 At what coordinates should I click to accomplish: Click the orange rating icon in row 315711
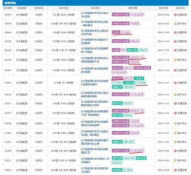tap(175, 160)
